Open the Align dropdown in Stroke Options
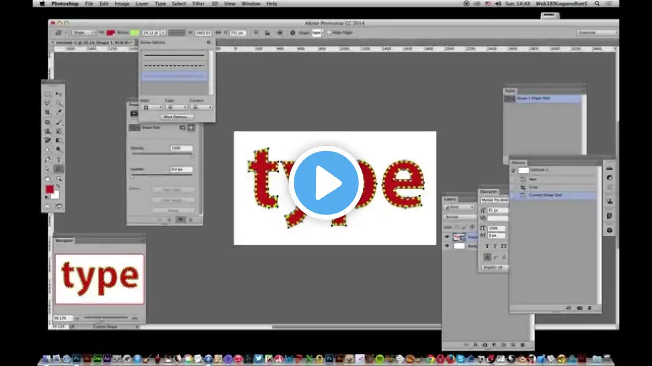The height and width of the screenshot is (366, 652). pos(151,107)
